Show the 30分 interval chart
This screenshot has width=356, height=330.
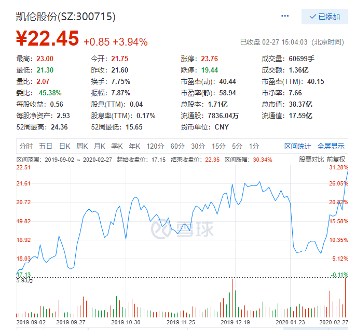(x=198, y=146)
